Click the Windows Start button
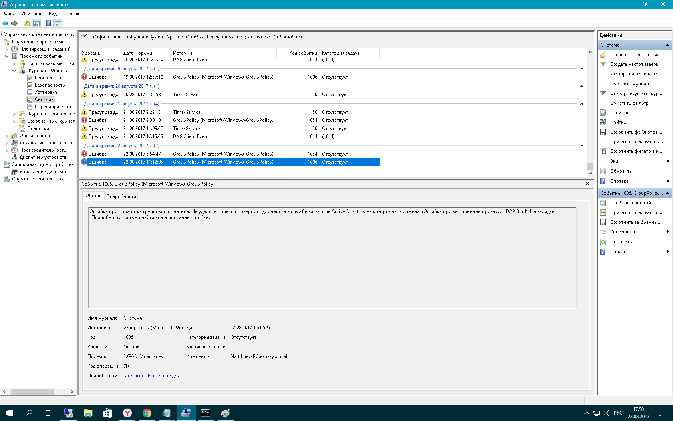This screenshot has height=421, width=673. (10, 413)
